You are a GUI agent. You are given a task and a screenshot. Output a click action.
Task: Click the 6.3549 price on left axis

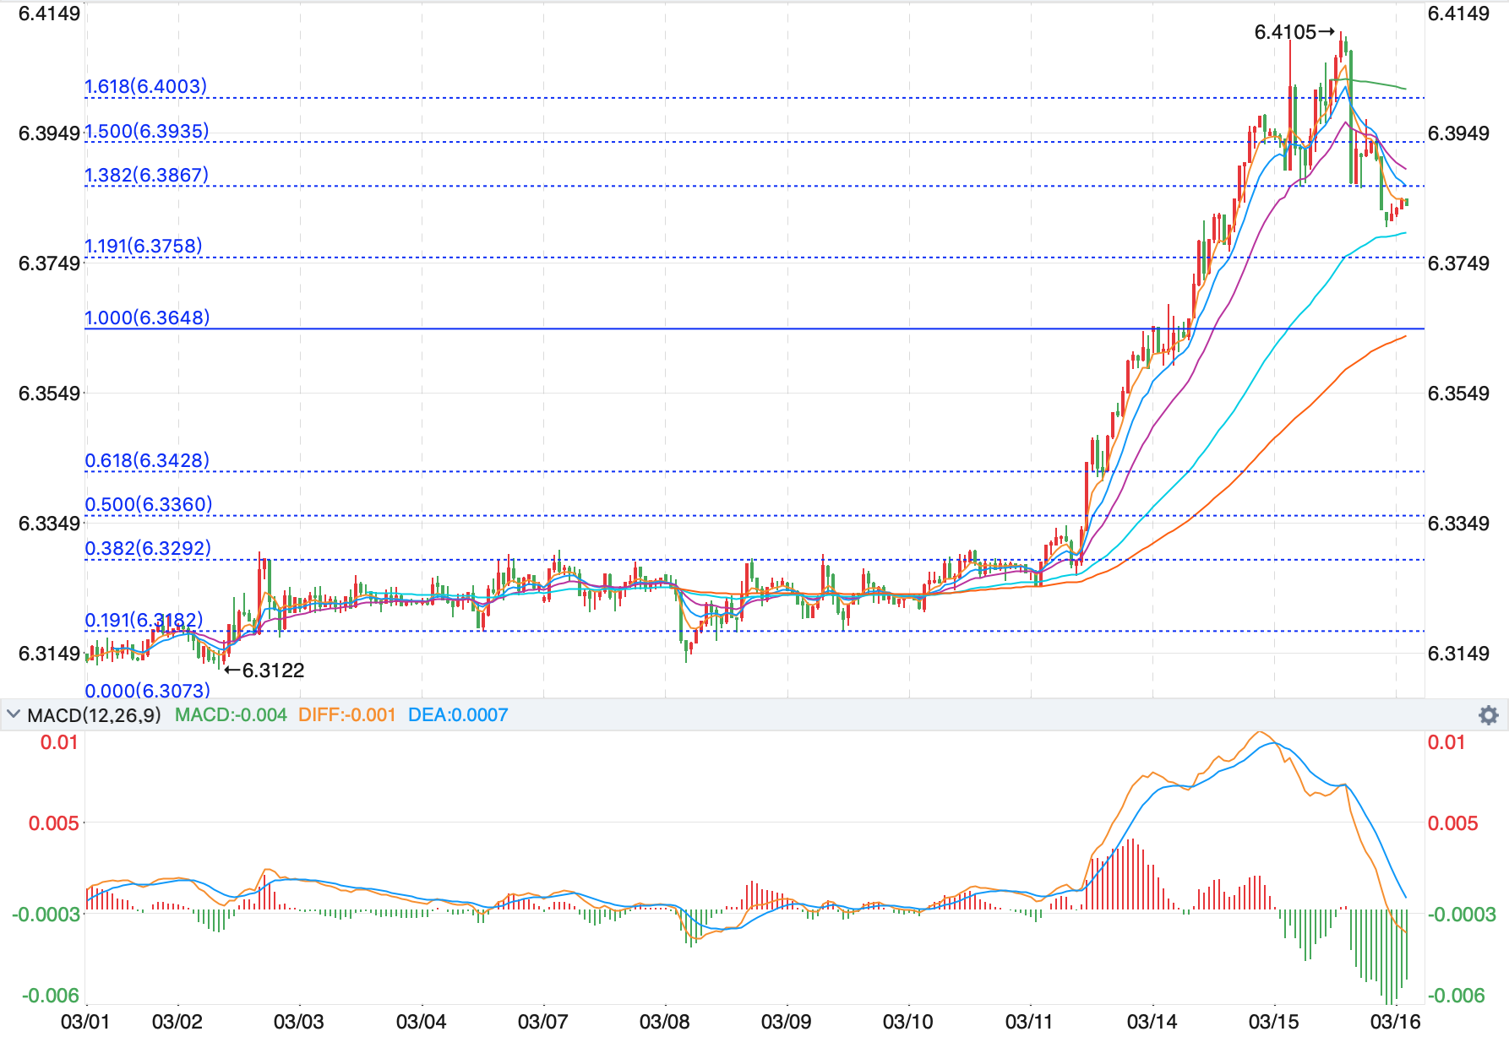[x=50, y=394]
